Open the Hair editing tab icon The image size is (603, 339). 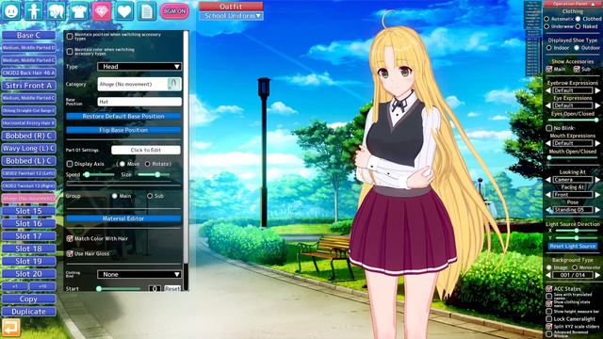(57, 11)
